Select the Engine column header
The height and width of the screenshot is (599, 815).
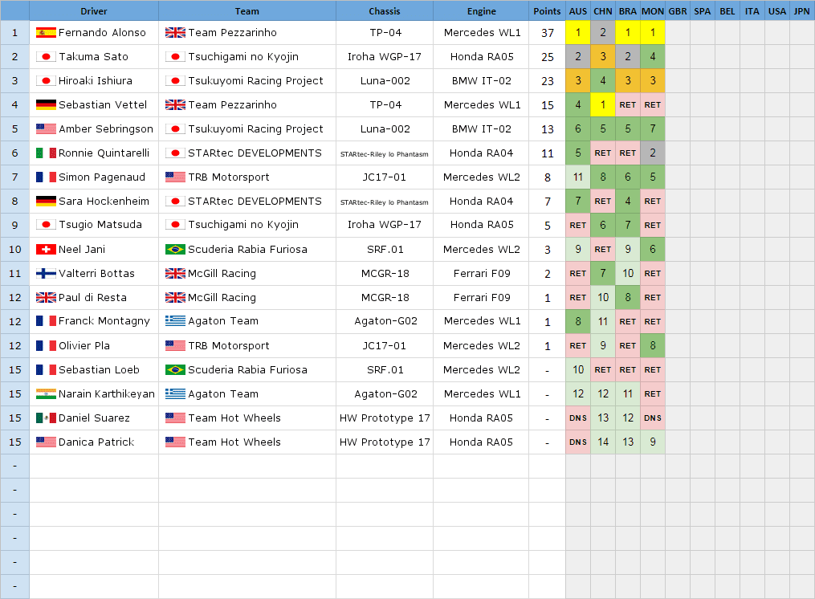(x=481, y=11)
